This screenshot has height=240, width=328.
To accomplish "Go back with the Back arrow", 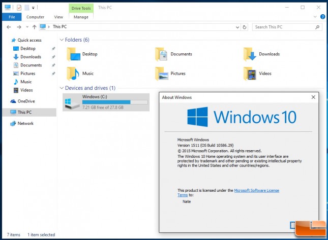I will pyautogui.click(x=9, y=27).
